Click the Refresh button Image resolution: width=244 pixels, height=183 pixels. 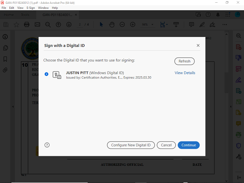pyautogui.click(x=185, y=61)
